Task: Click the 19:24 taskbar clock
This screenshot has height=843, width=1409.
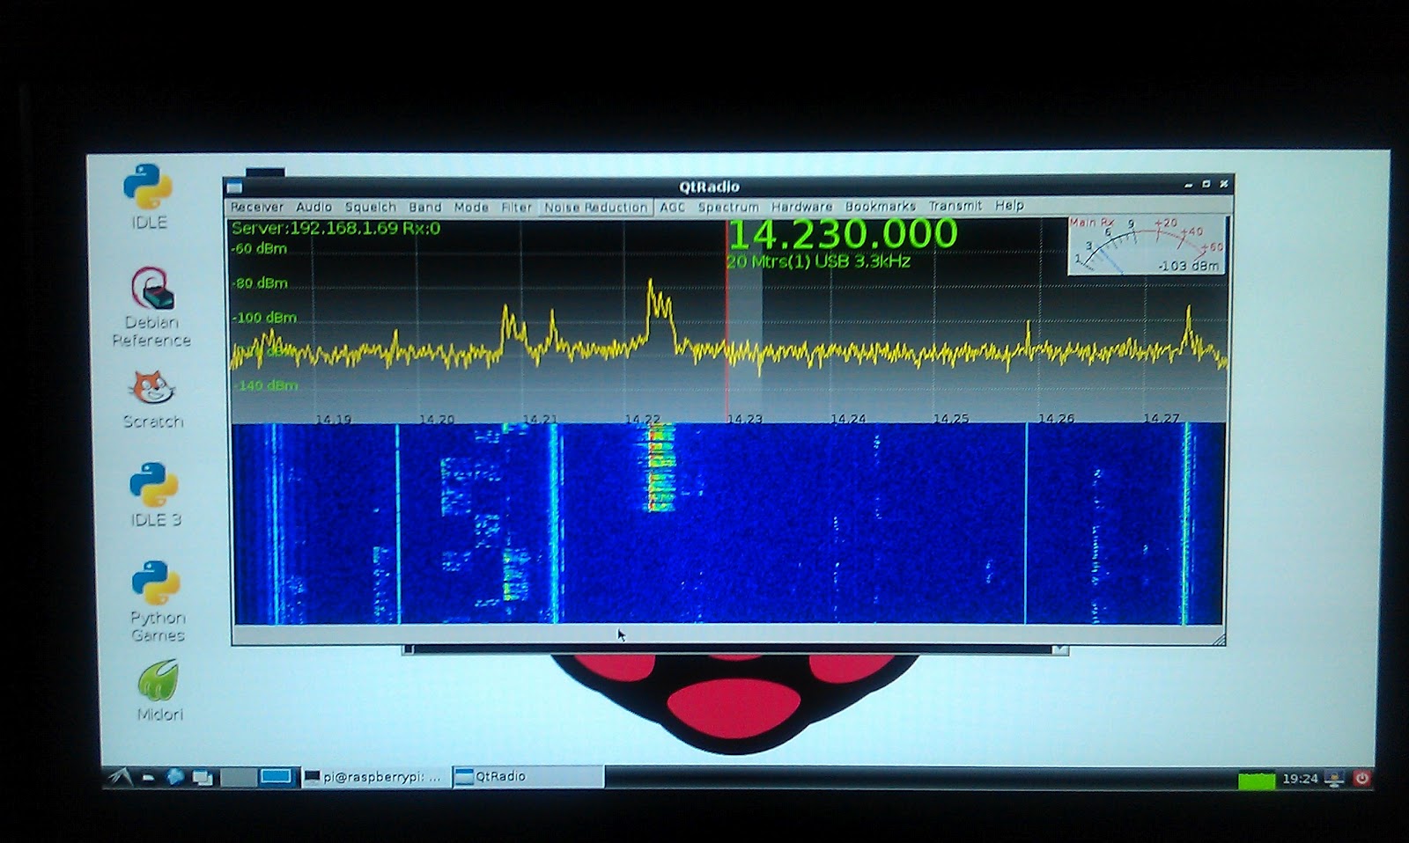Action: [x=1300, y=779]
